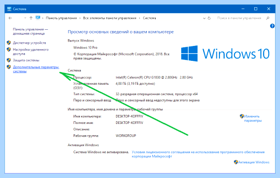Screen dimensions: 280x178
Task: Click the computer icon in address bar
Action: click(38, 18)
